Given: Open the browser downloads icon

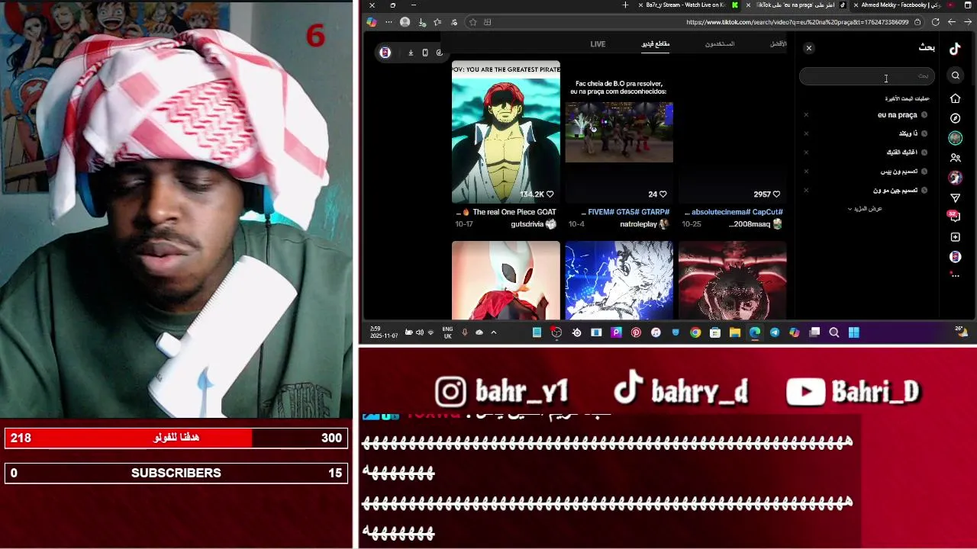Looking at the screenshot, I should pyautogui.click(x=422, y=22).
